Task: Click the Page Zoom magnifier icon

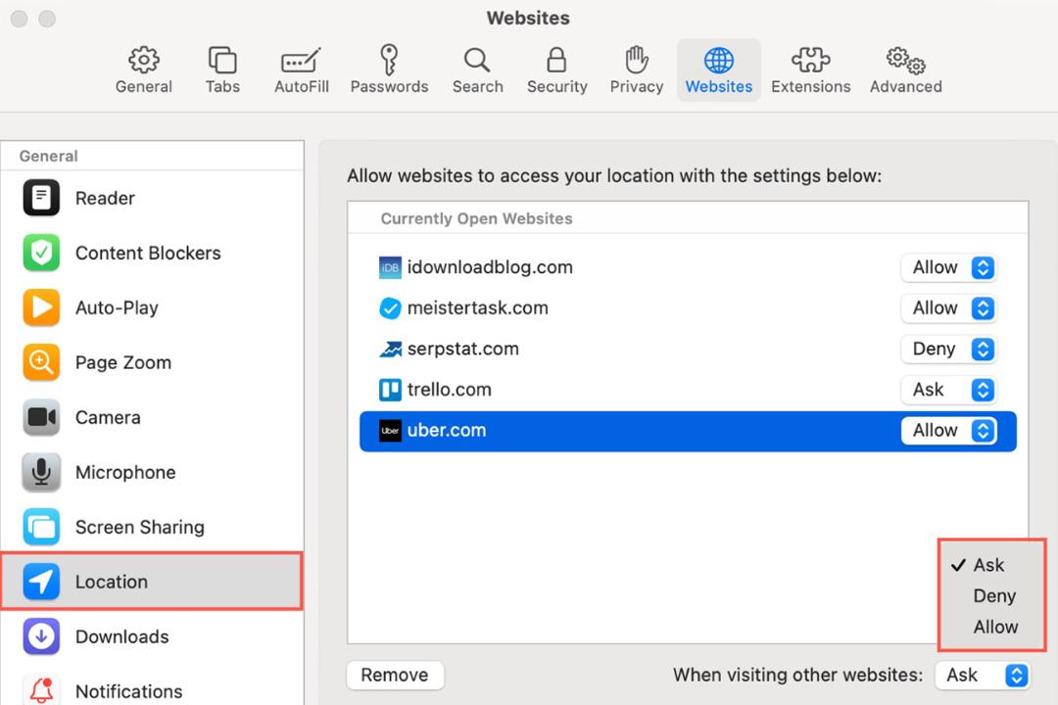Action: (41, 362)
